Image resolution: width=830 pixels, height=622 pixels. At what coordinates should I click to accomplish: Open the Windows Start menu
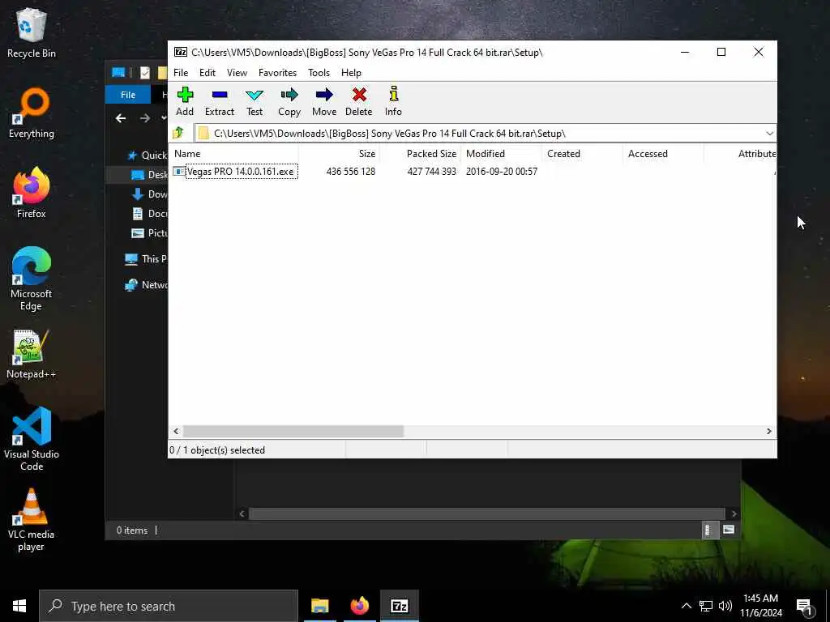click(x=19, y=606)
